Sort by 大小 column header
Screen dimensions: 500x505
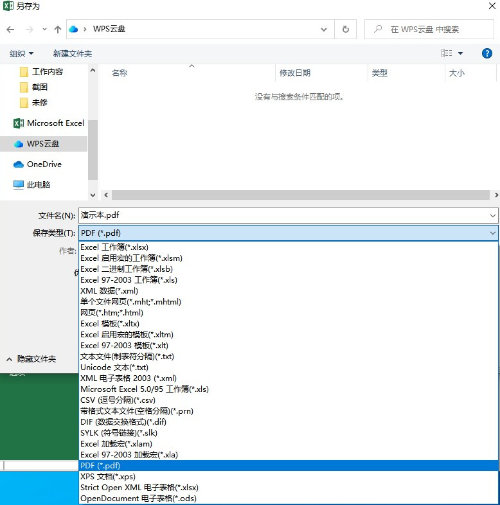(457, 73)
